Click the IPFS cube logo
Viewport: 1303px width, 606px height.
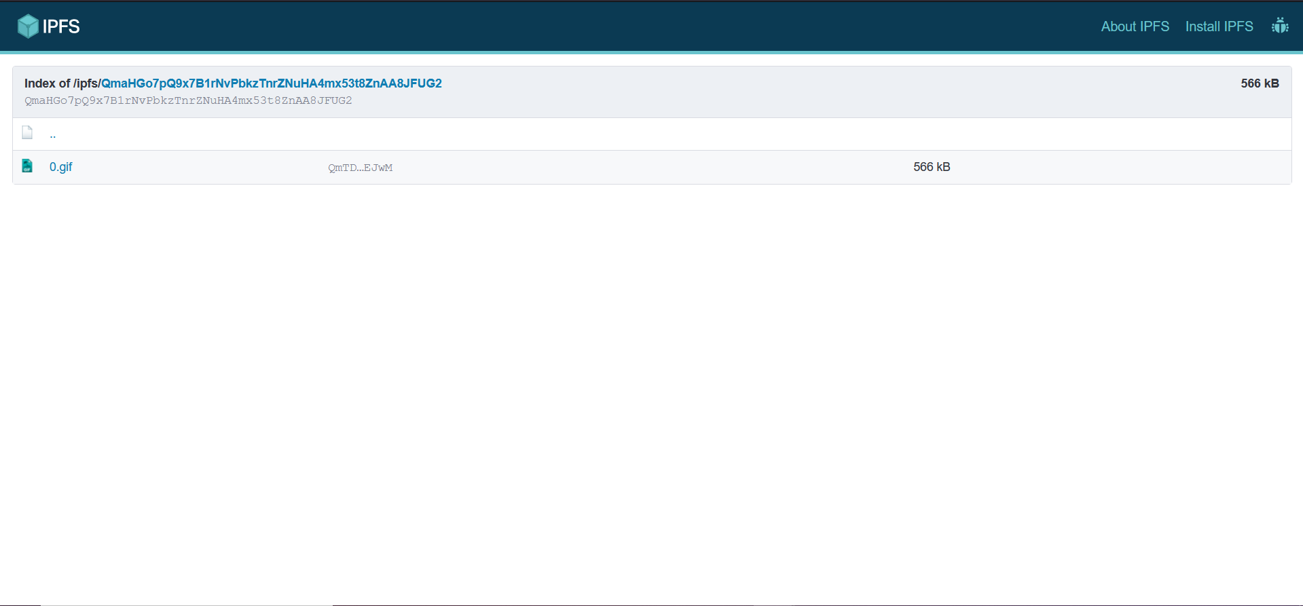(x=28, y=26)
